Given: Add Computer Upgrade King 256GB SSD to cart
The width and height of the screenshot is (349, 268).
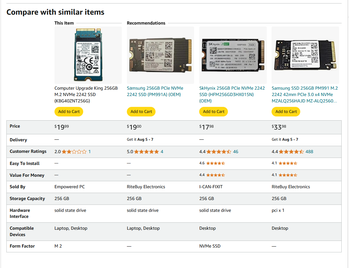Looking at the screenshot, I should pyautogui.click(x=69, y=112).
